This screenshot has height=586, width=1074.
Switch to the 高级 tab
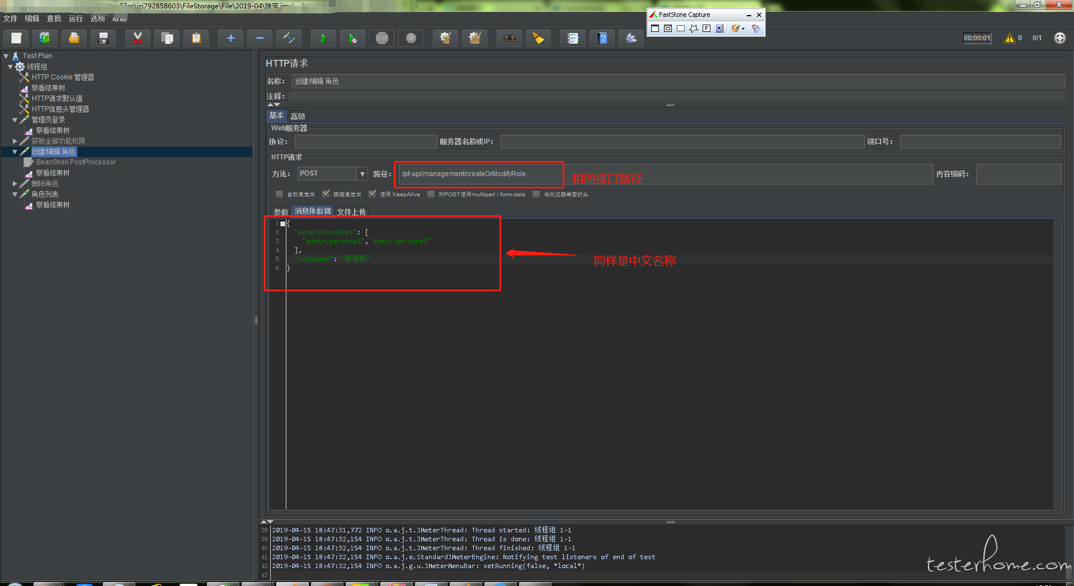coord(298,116)
